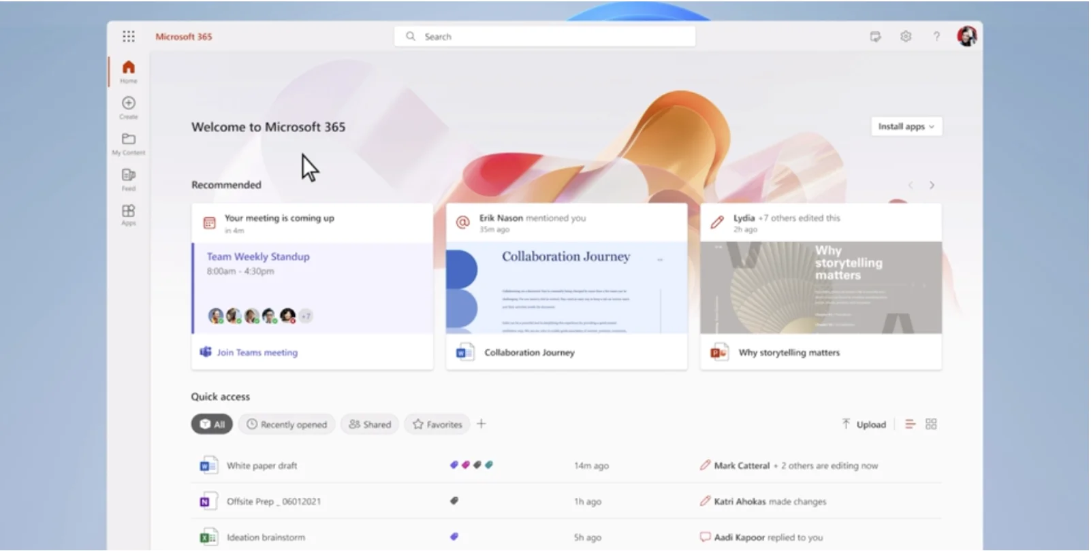The image size is (1091, 551).
Task: Open the Feed page in sidebar
Action: pos(129,180)
